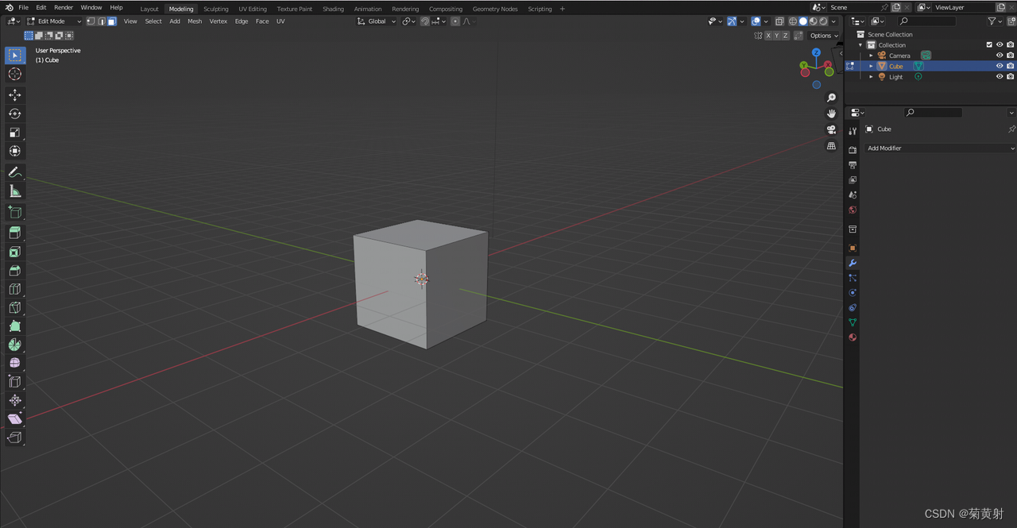Open the Particles properties tab
This screenshot has height=528, width=1017.
tap(853, 278)
